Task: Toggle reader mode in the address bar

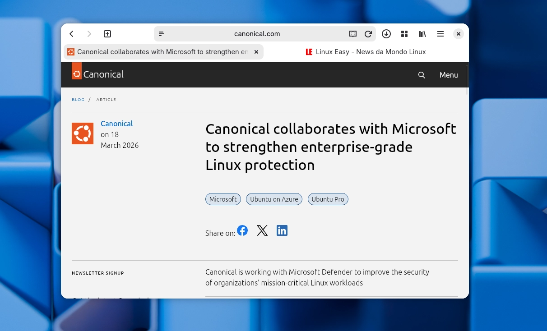Action: [353, 34]
